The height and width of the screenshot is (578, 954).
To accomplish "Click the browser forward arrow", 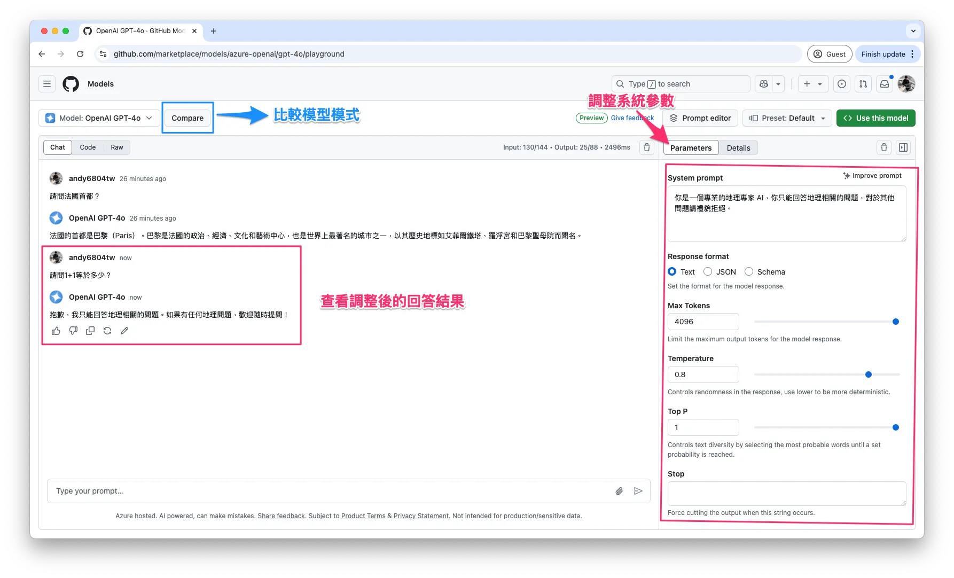I will point(61,54).
